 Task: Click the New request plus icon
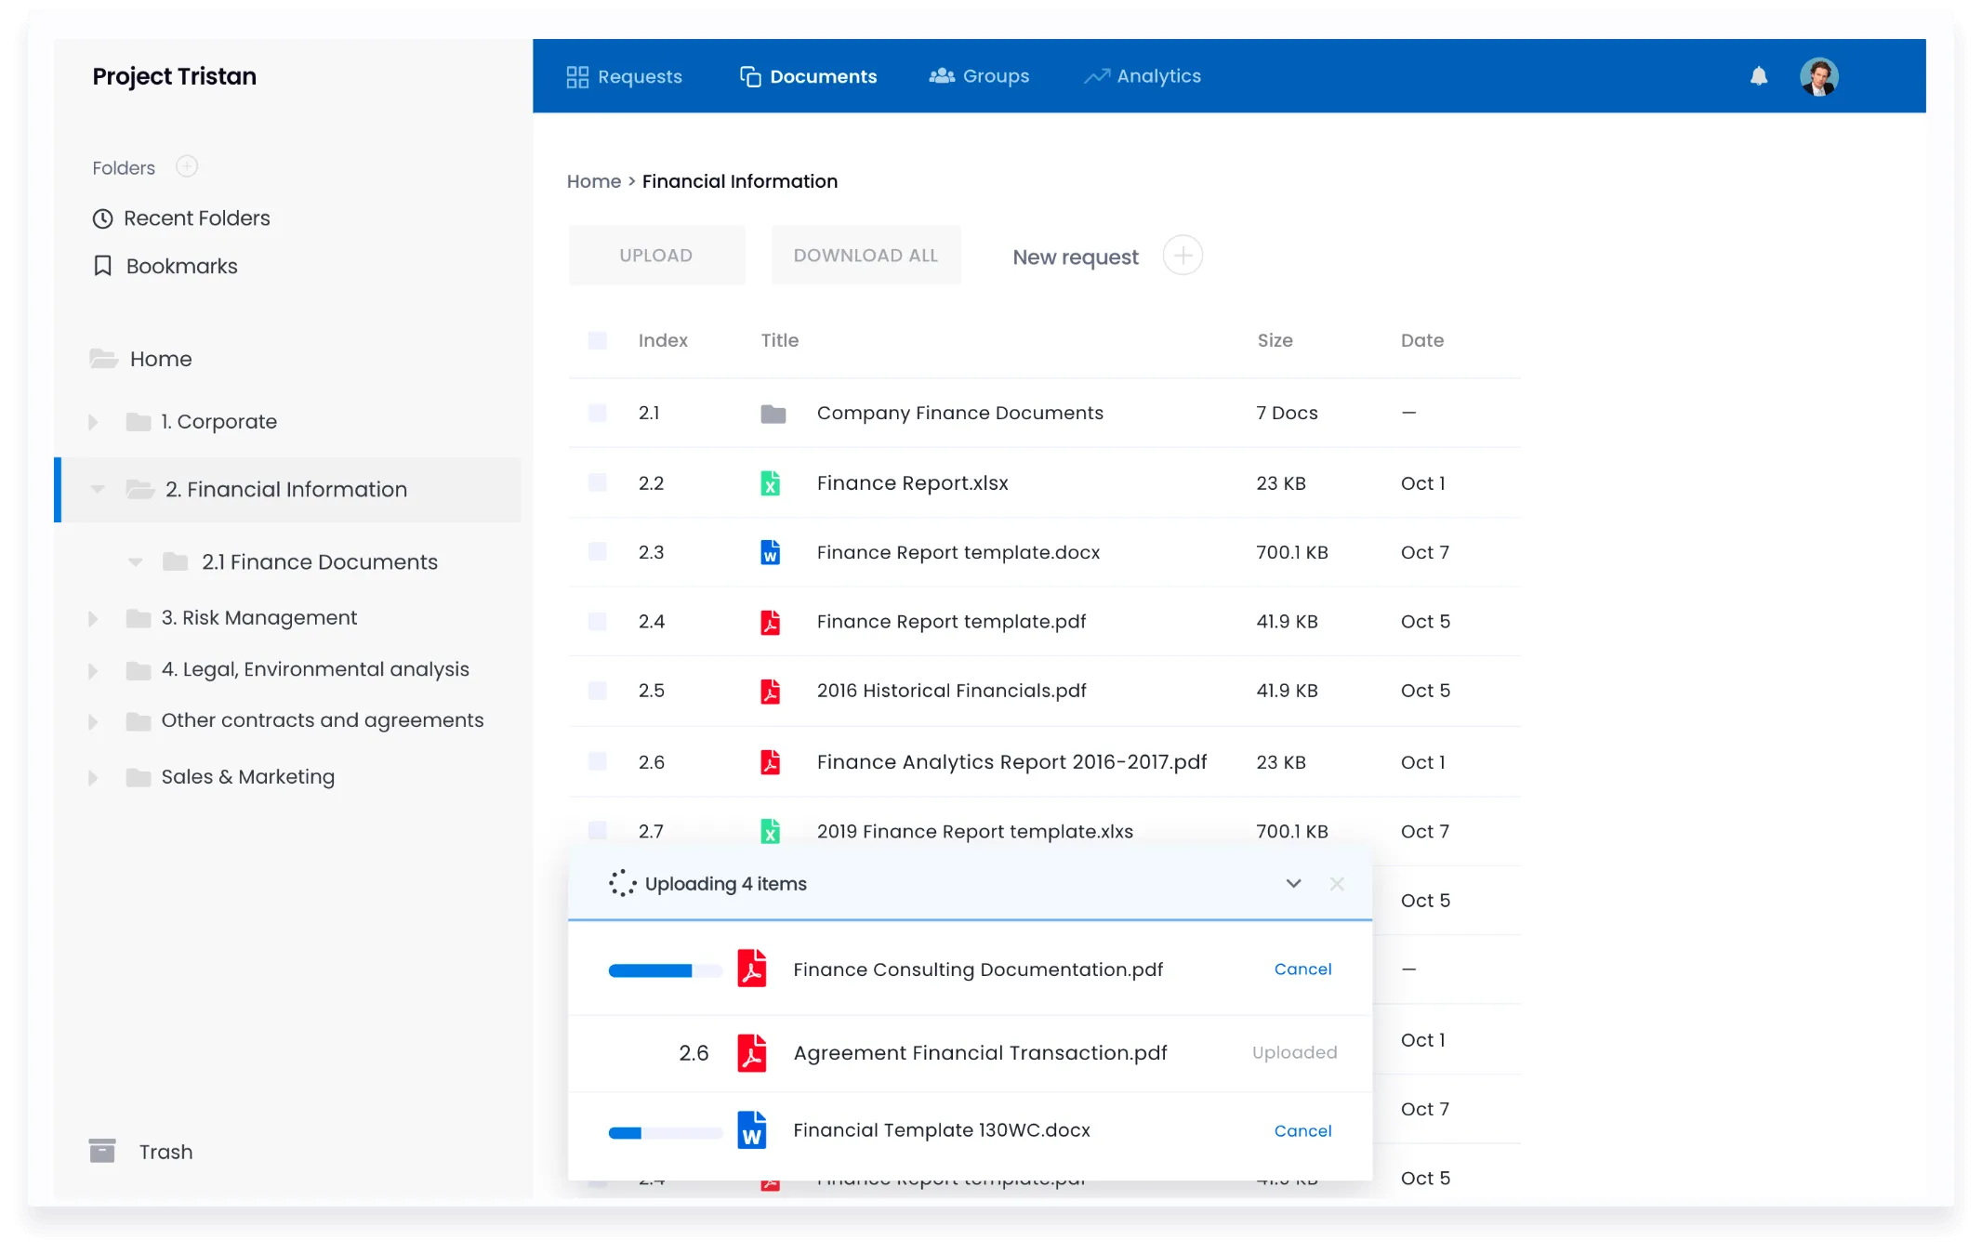click(1183, 256)
